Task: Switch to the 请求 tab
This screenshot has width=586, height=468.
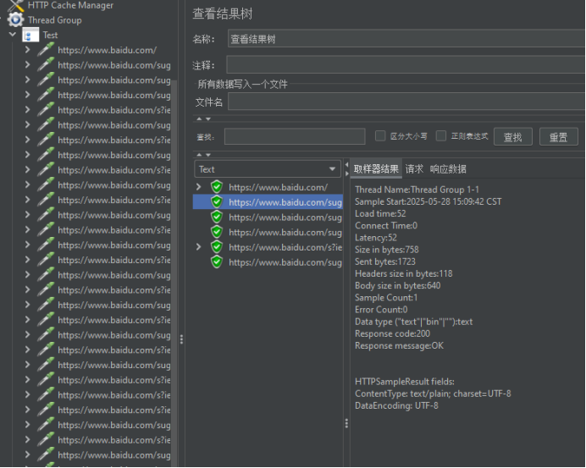Action: pyautogui.click(x=414, y=169)
